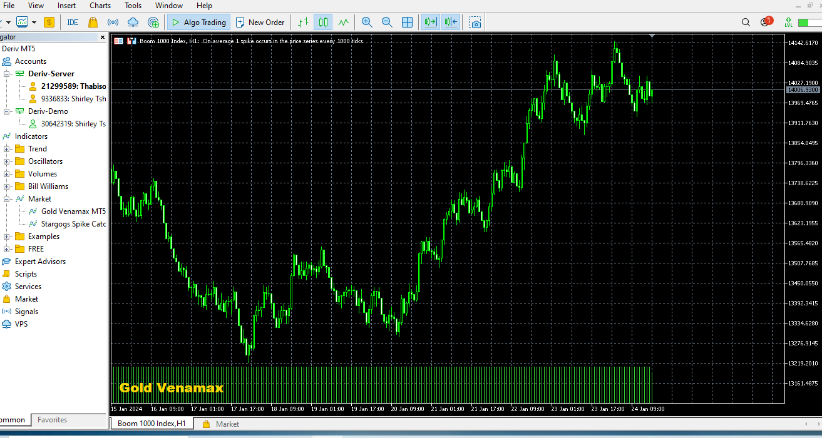The height and width of the screenshot is (438, 822).
Task: Open the View menu
Action: click(36, 6)
